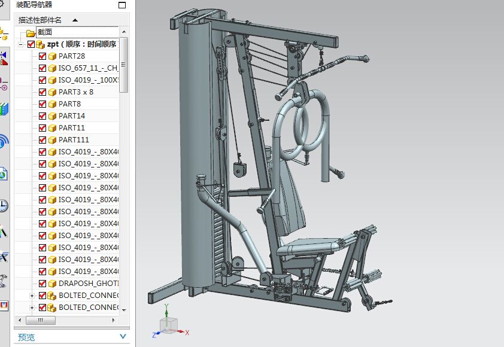Maximize the 装配导航器 panel
504x347 pixels.
click(122, 5)
